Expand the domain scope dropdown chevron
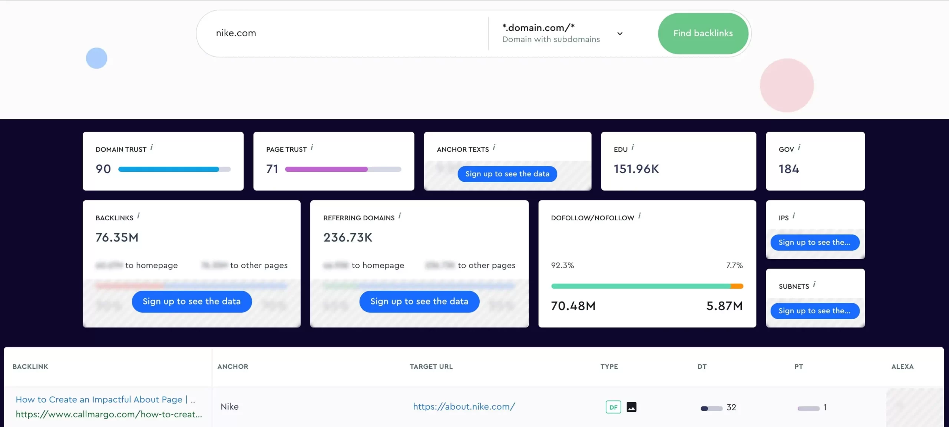The image size is (949, 427). pyautogui.click(x=620, y=34)
